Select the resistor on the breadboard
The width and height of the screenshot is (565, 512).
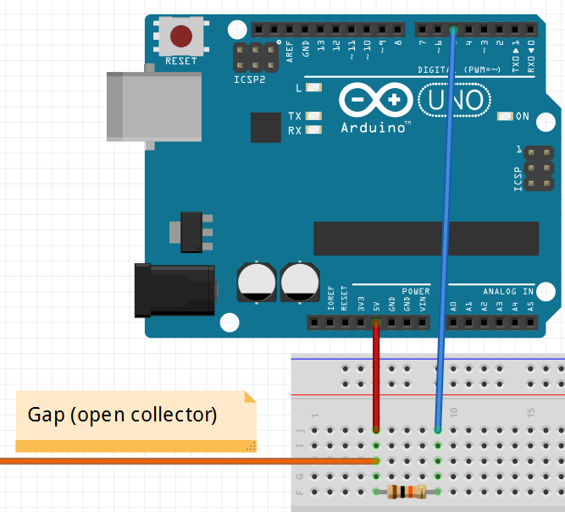[407, 492]
